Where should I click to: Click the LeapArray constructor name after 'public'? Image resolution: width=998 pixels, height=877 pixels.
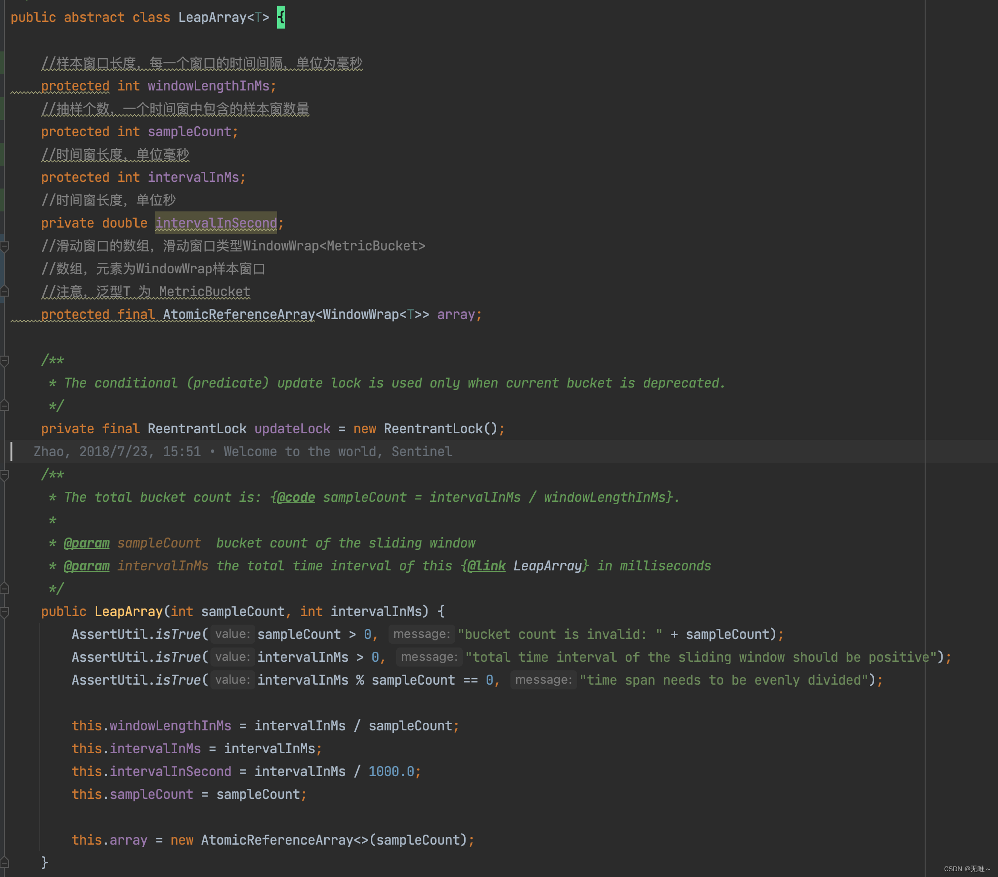129,611
